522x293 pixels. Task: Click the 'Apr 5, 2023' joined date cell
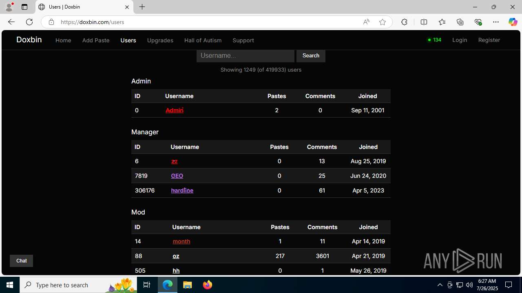coord(368,190)
